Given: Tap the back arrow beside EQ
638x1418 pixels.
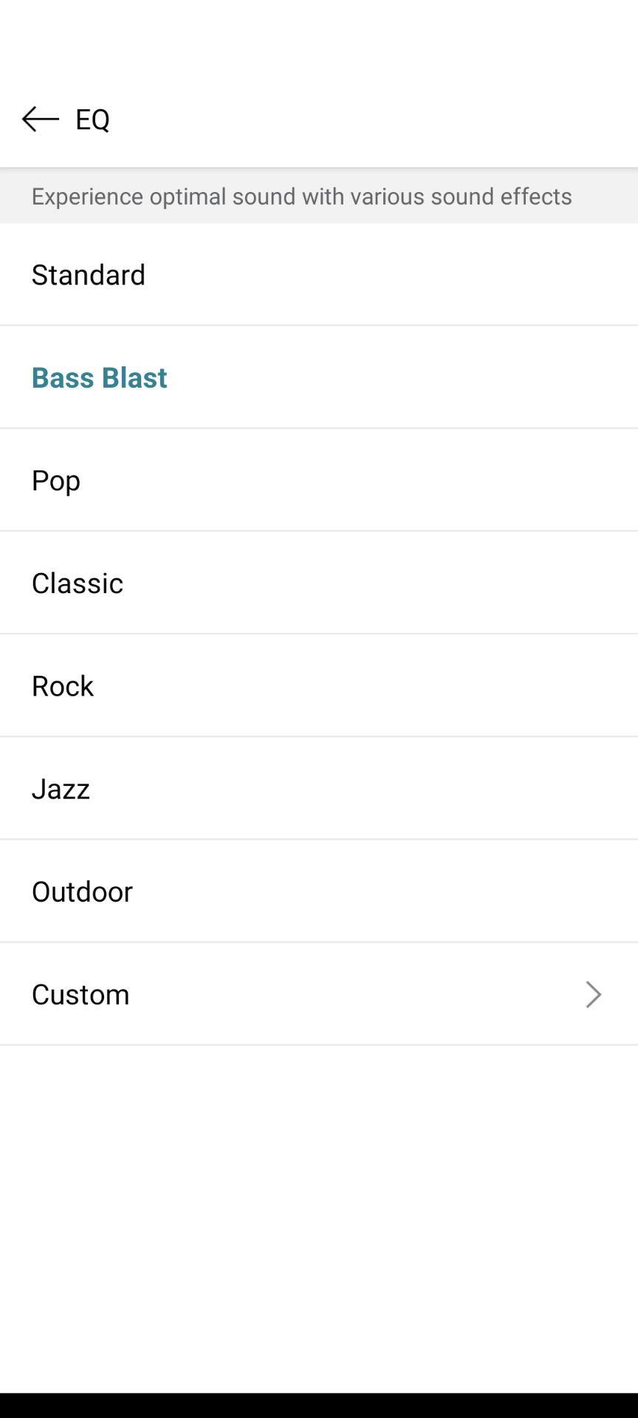Looking at the screenshot, I should pyautogui.click(x=41, y=119).
